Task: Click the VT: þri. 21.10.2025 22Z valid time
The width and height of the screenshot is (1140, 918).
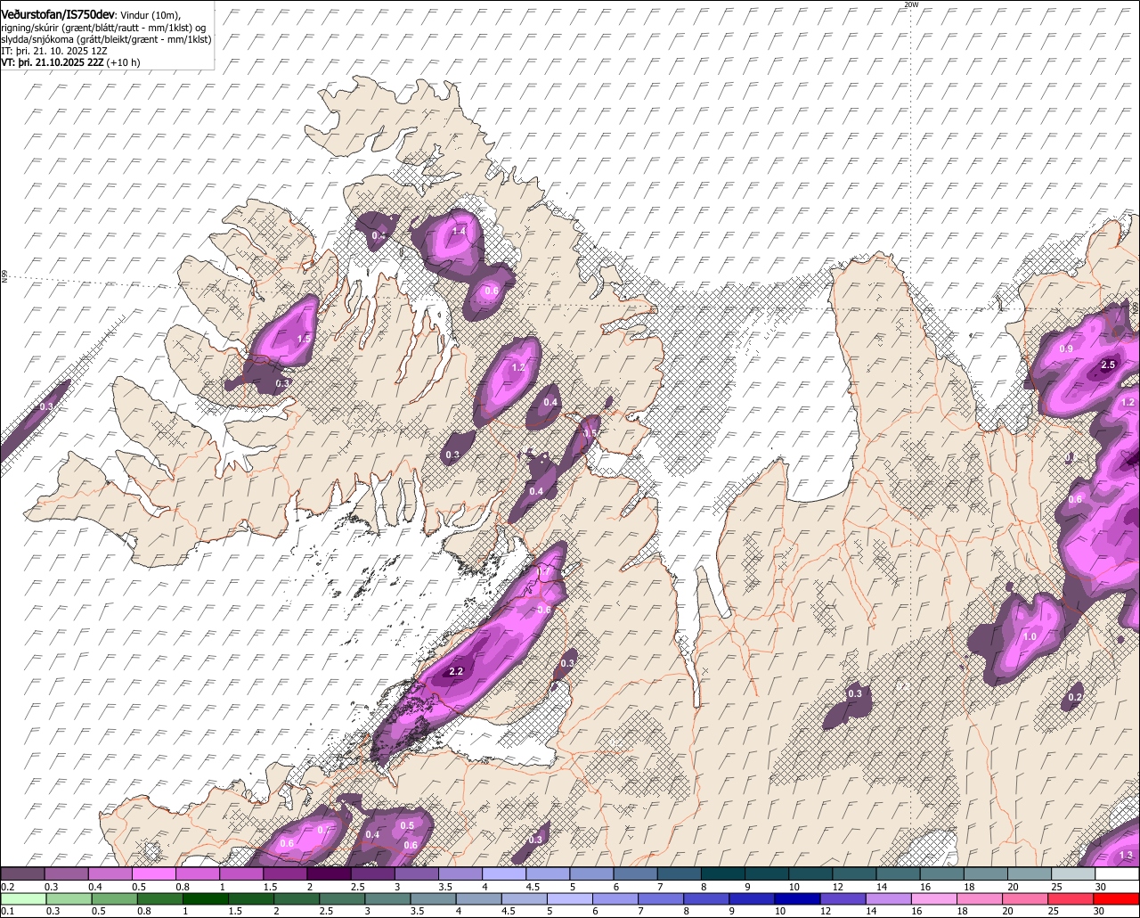Action: pyautogui.click(x=53, y=63)
